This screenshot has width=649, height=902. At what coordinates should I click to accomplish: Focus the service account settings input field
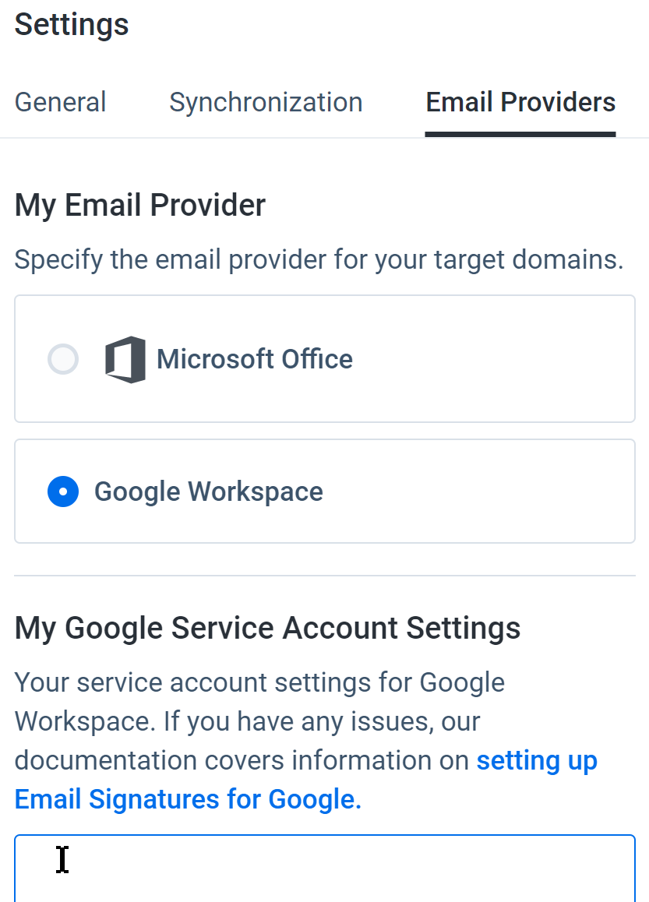click(324, 868)
